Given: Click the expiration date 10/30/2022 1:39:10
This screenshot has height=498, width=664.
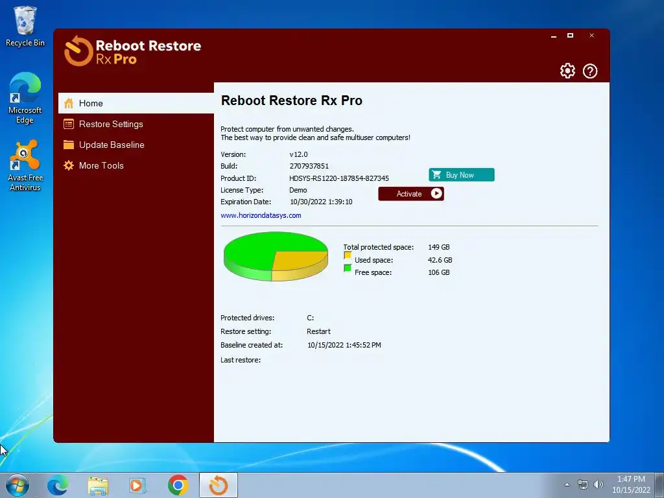Looking at the screenshot, I should coord(321,202).
